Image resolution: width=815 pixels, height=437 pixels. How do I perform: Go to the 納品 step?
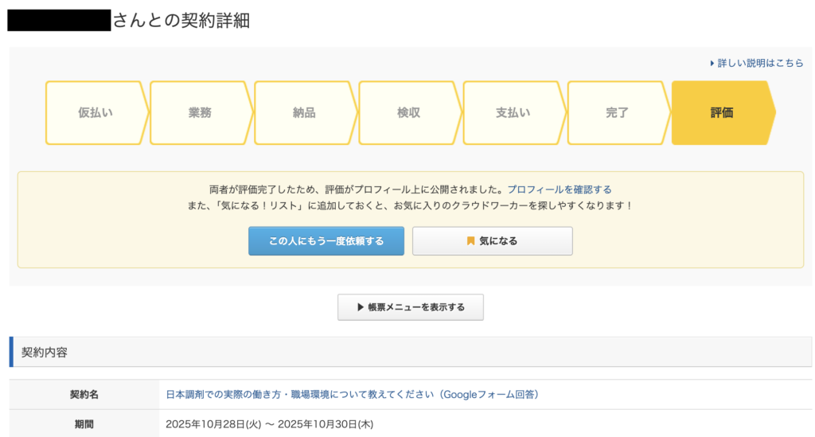point(304,113)
